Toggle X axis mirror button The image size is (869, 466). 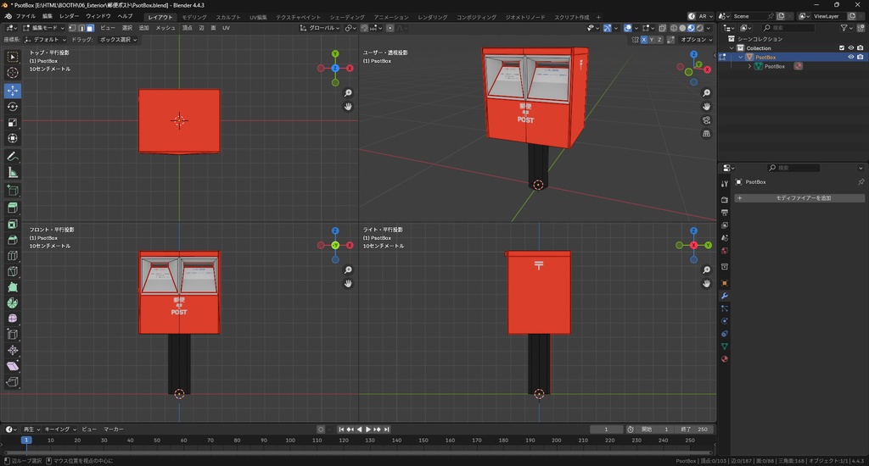coord(644,40)
